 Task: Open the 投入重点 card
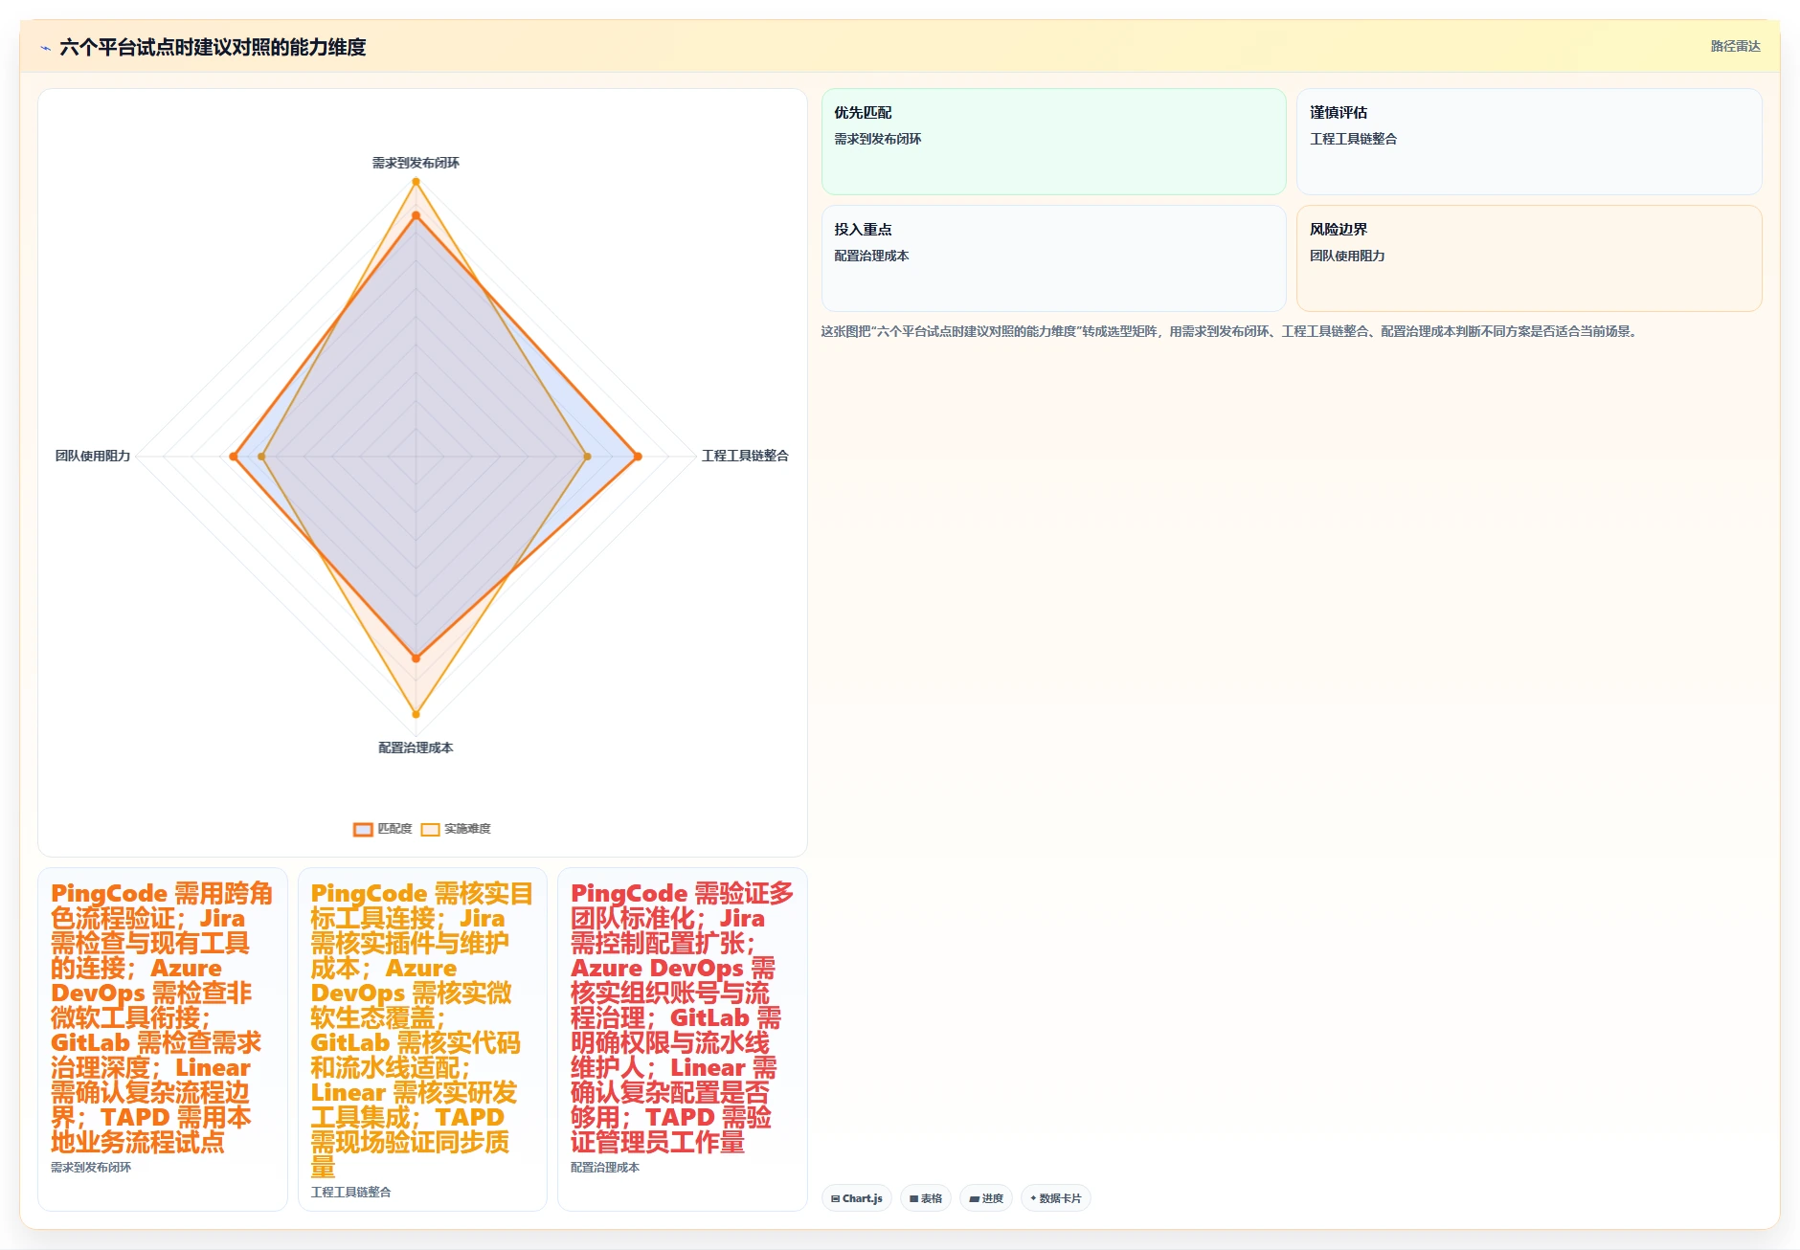(x=1053, y=258)
